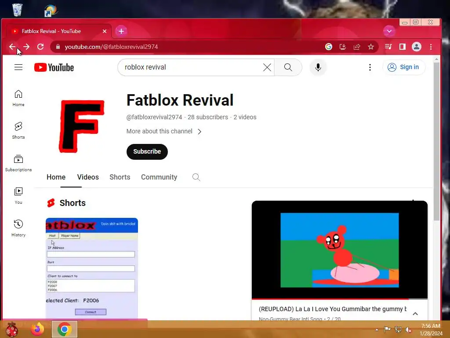
Task: Open Firefox from the taskbar
Action: [x=37, y=329]
